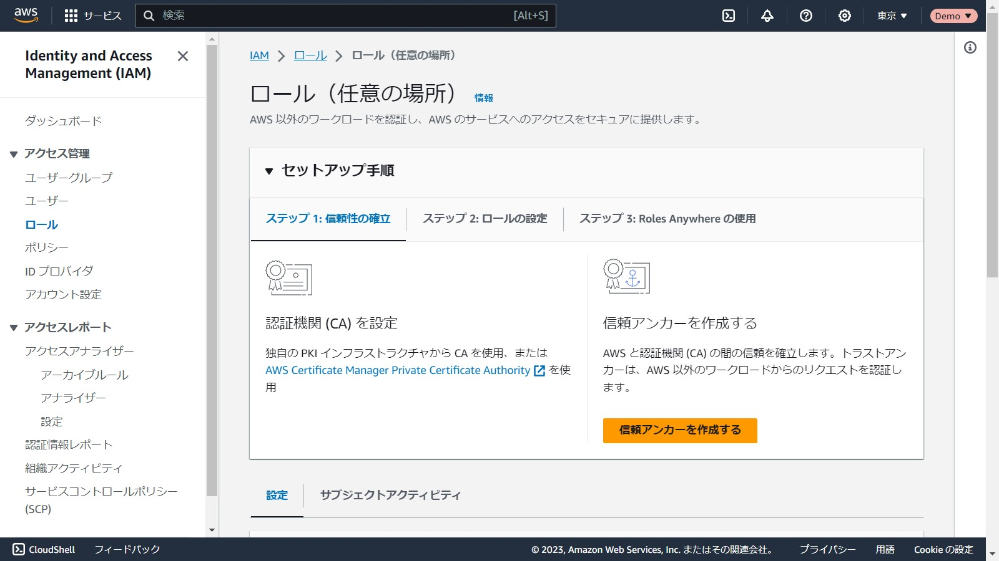Viewport: 999px width, 561px height.
Task: Collapse the セットアップ手順 section
Action: click(269, 171)
